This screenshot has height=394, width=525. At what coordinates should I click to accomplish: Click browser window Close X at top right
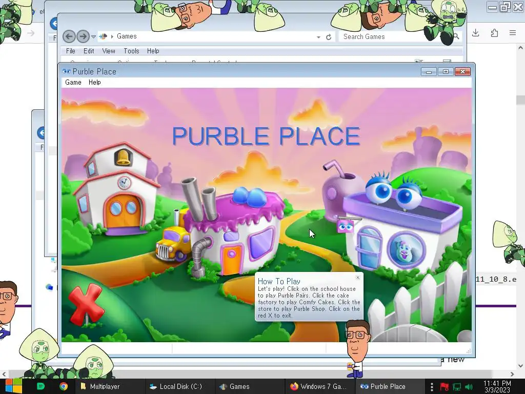(x=518, y=7)
